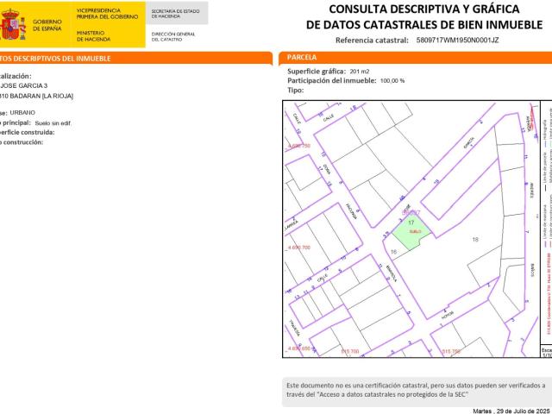Click 'VICEPRESIDENCIA PRIMERA DEL GOBIERNO' heading
This screenshot has width=552, height=414.
point(107,14)
